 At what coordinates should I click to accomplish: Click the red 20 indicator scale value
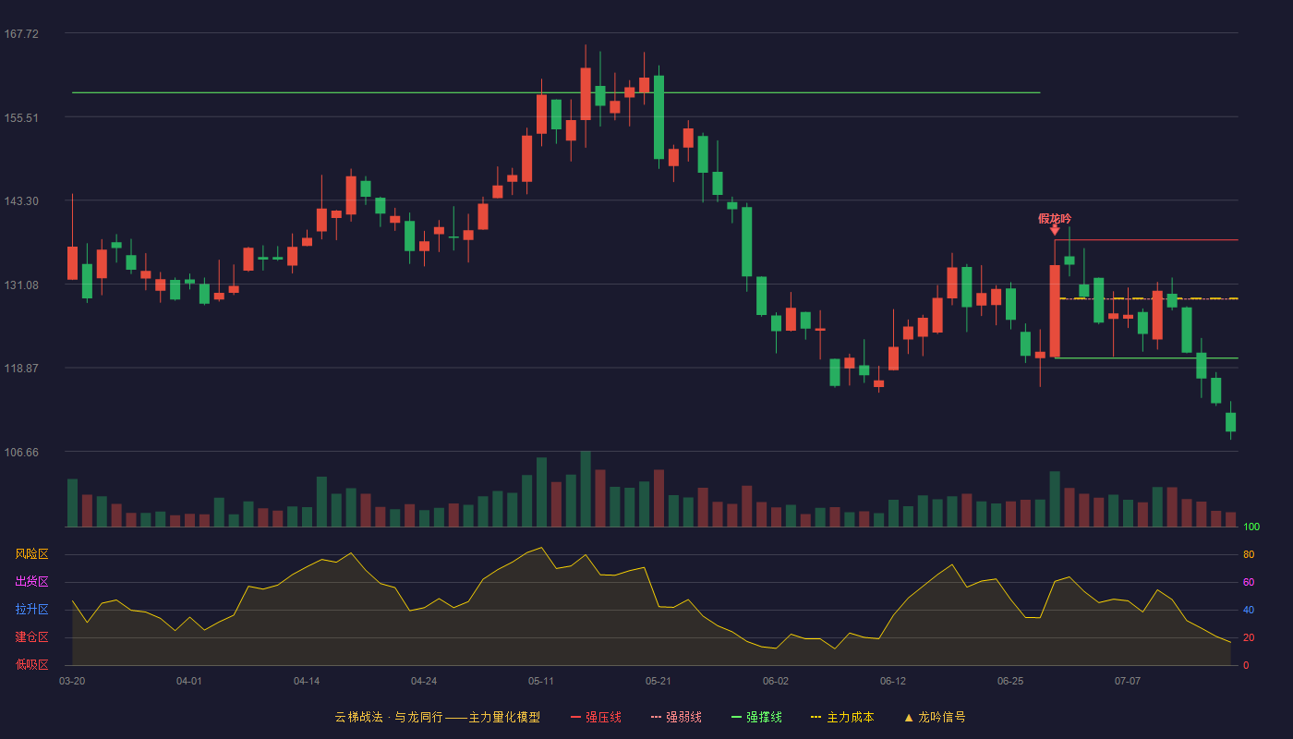coord(1249,638)
